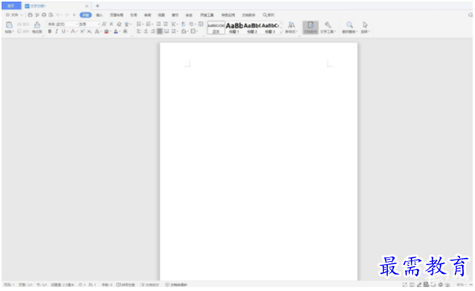This screenshot has height=291, width=475.
Task: Click the character border A icon
Action: pyautogui.click(x=125, y=31)
